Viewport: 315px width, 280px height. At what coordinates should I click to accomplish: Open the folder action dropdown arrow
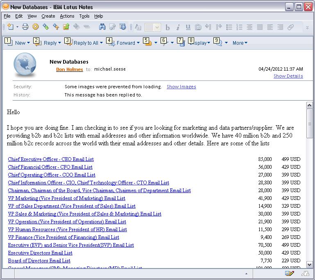coord(156,43)
